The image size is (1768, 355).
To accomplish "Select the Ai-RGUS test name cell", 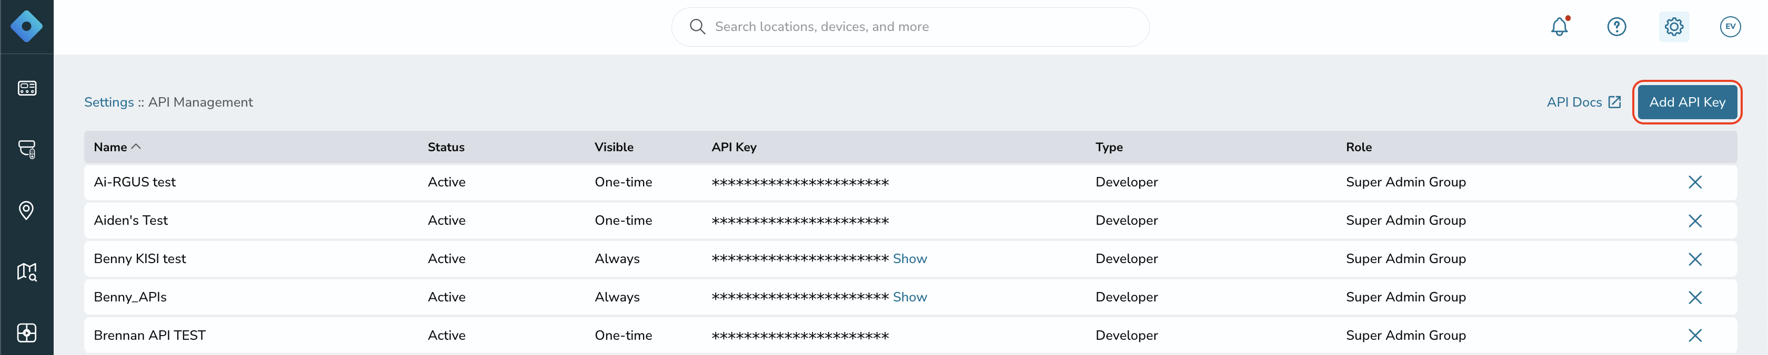I will (x=135, y=182).
